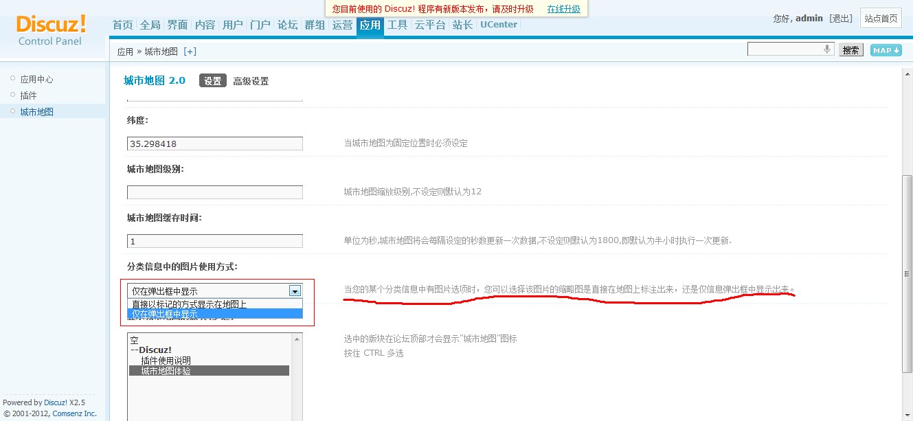Choose 直接以标记的方式显示在地图上 option

[x=215, y=304]
